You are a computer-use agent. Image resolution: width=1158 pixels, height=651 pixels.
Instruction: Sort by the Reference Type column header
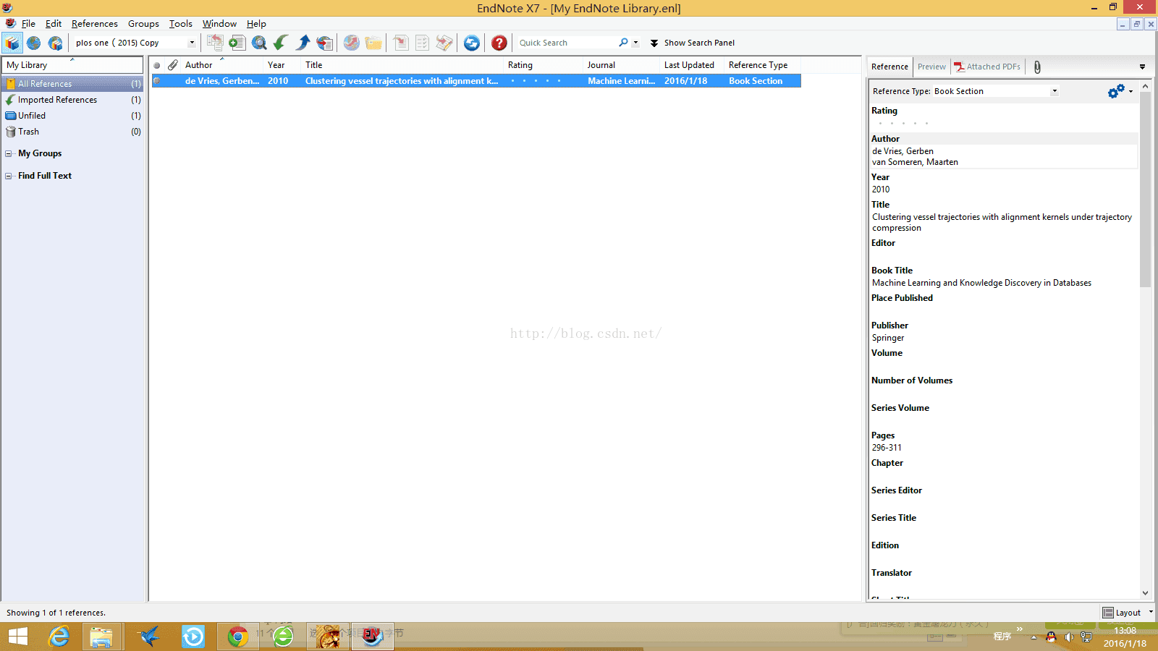[762, 65]
